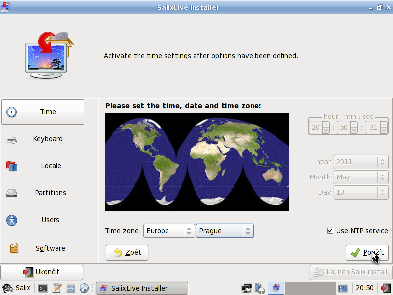Minimize the SalixLive Installer window
Image resolution: width=393 pixels, height=295 pixels.
pos(371,8)
